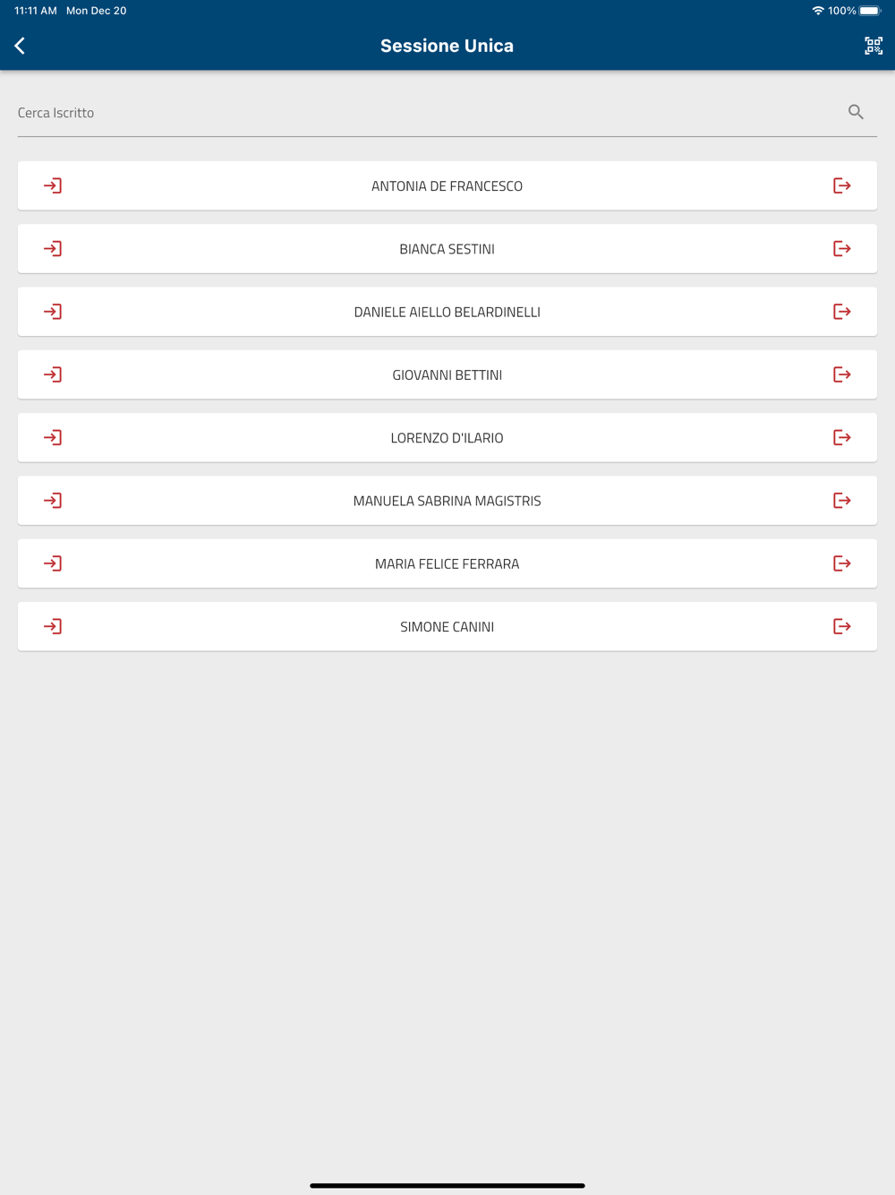Select the Simone Canini name row

point(447,626)
